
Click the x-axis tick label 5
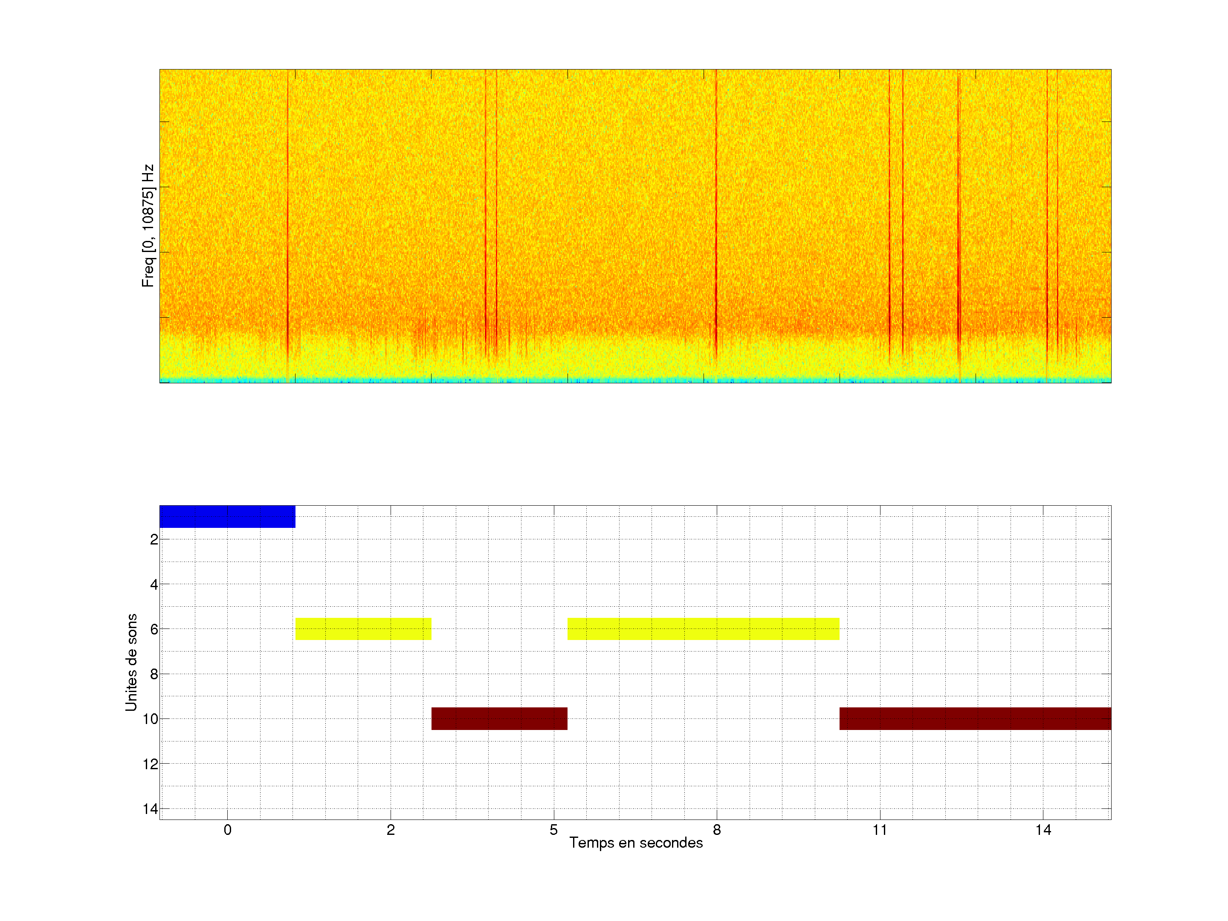pos(553,830)
